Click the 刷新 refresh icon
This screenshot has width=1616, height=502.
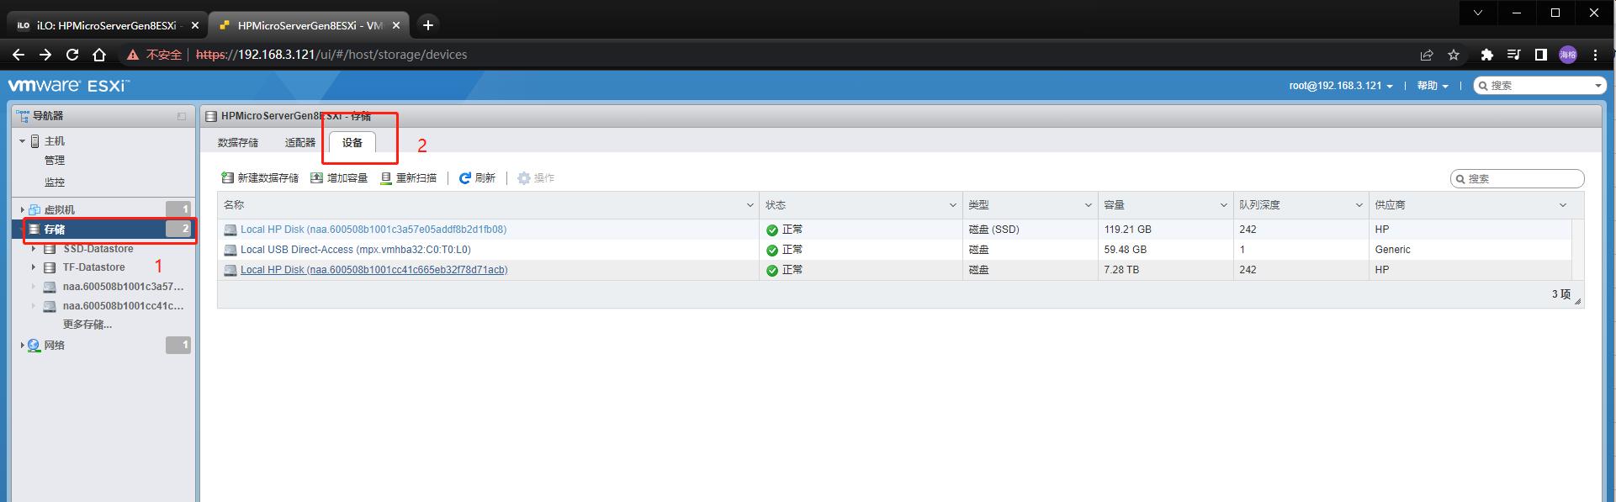click(464, 178)
